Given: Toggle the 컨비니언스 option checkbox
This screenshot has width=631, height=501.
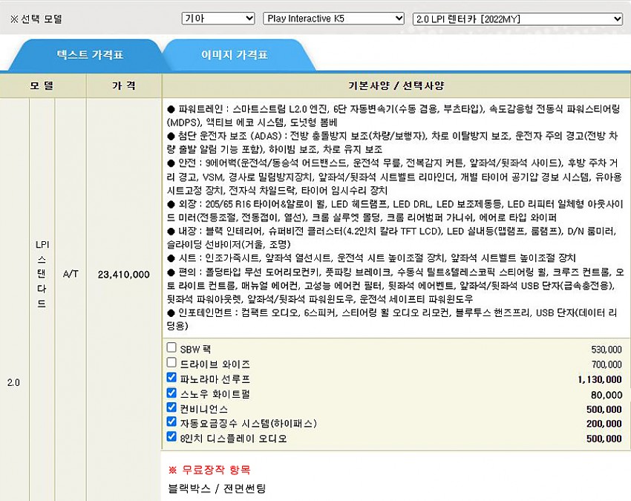Looking at the screenshot, I should 172,408.
